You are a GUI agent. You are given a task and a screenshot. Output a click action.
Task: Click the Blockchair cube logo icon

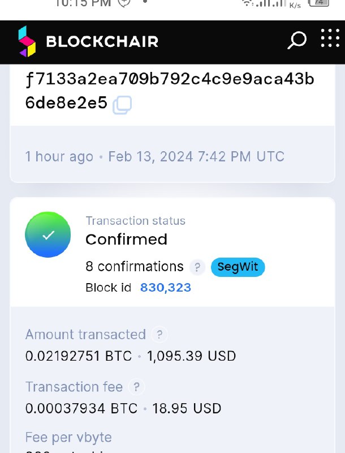[x=27, y=41]
